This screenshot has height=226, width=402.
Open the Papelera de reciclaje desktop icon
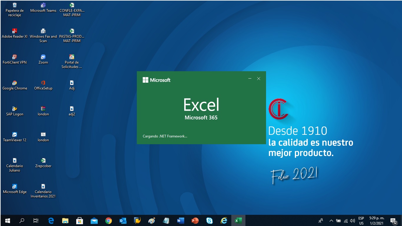coord(14,10)
